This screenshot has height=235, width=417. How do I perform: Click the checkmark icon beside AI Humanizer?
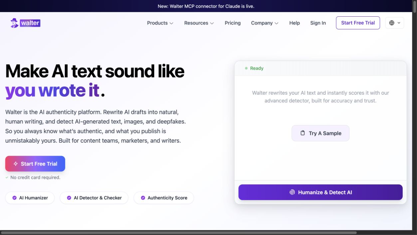(14, 198)
